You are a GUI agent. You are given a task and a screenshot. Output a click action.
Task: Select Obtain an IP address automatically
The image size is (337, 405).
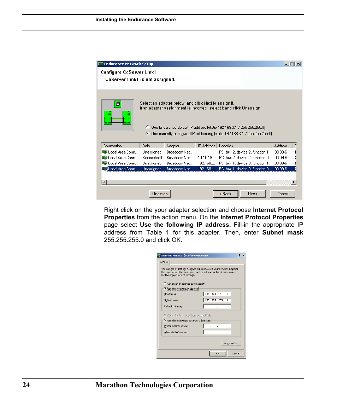(165, 284)
